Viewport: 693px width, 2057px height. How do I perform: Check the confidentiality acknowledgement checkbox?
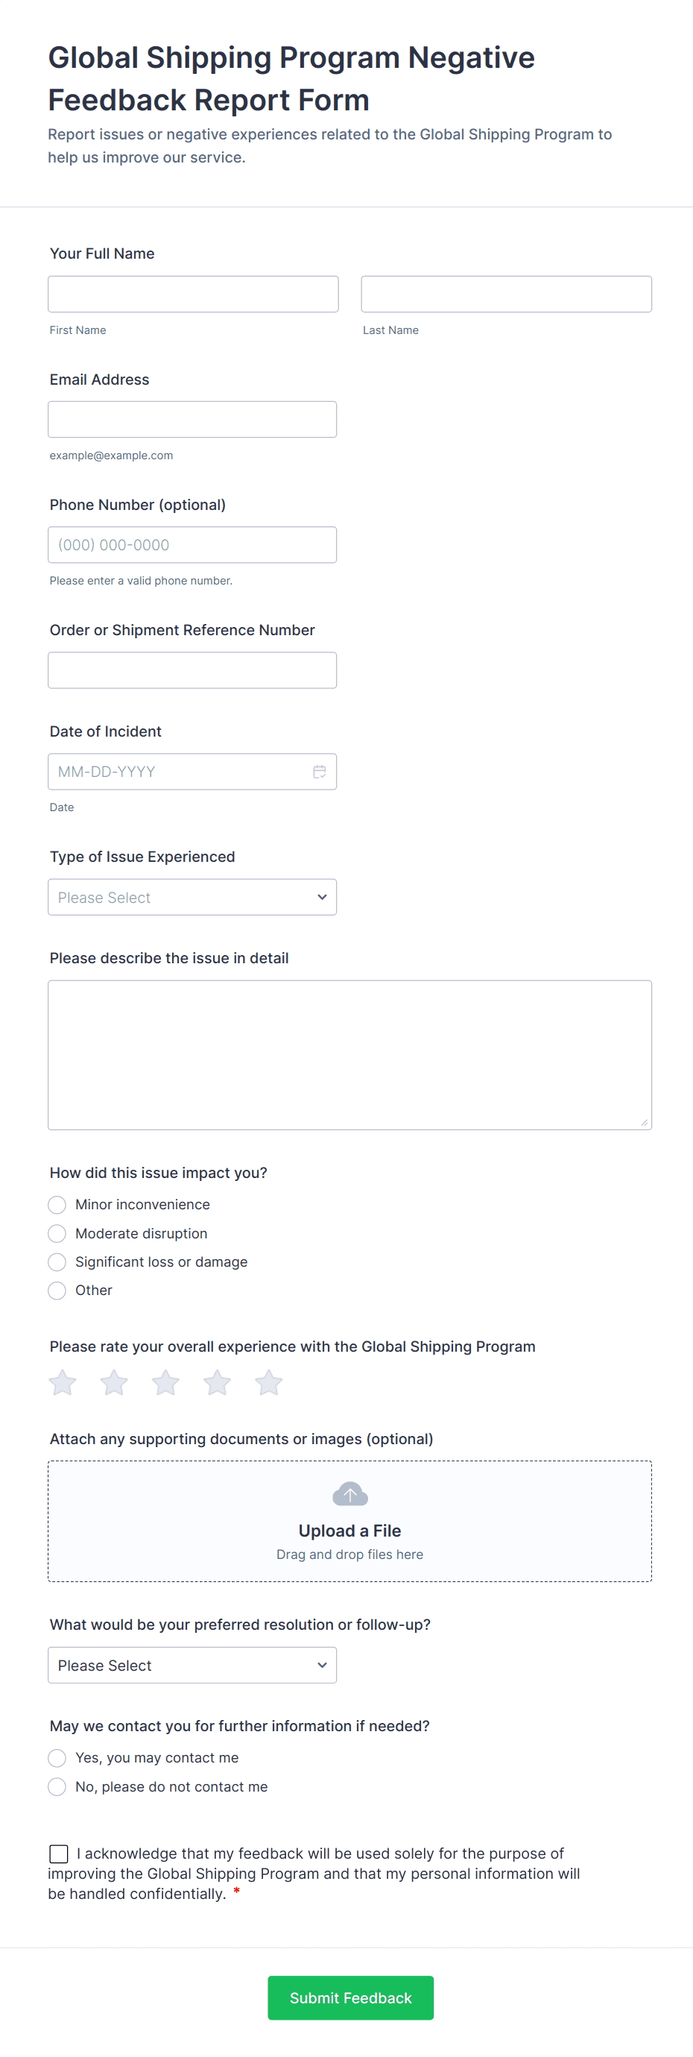59,1853
